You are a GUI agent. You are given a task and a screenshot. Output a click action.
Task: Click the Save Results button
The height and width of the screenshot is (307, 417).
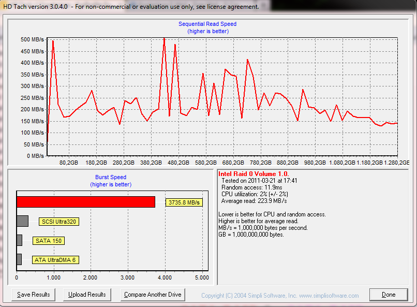pyautogui.click(x=34, y=295)
